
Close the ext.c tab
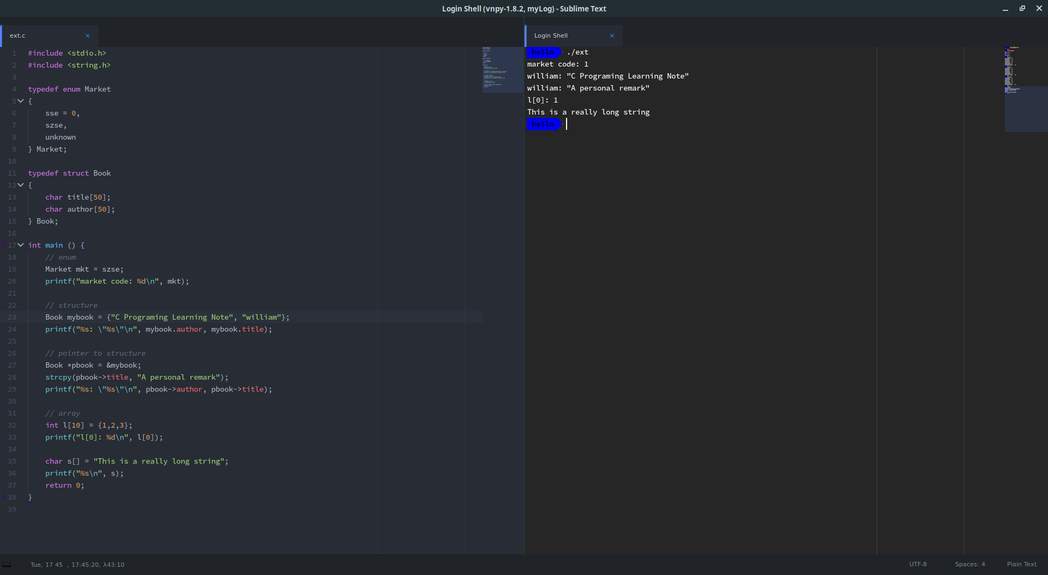pyautogui.click(x=87, y=35)
